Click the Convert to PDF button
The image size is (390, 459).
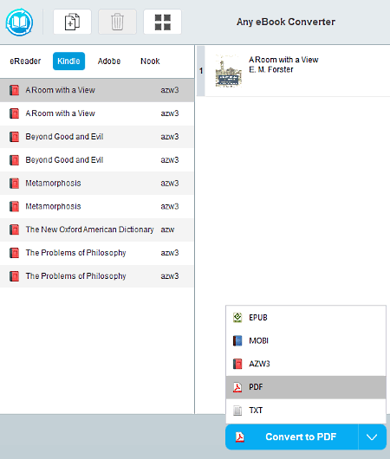click(x=292, y=436)
